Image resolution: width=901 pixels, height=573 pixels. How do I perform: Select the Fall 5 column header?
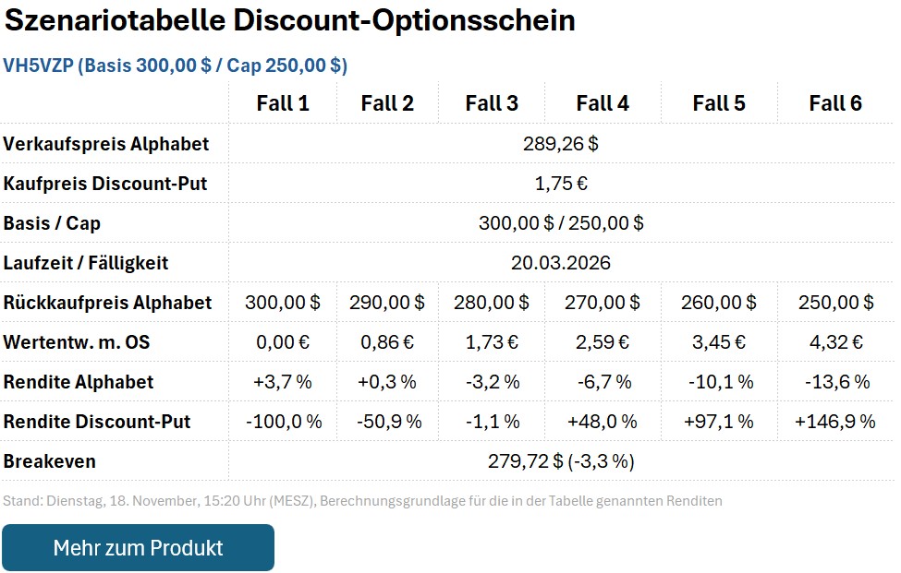720,102
